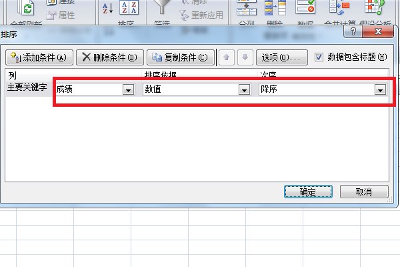The height and width of the screenshot is (267, 400).
Task: Cancel sort dialog with 取消 button
Action: tap(364, 192)
